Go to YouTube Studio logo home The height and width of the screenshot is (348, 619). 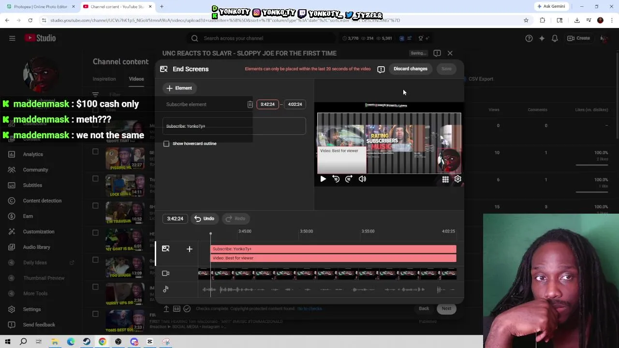tap(41, 38)
